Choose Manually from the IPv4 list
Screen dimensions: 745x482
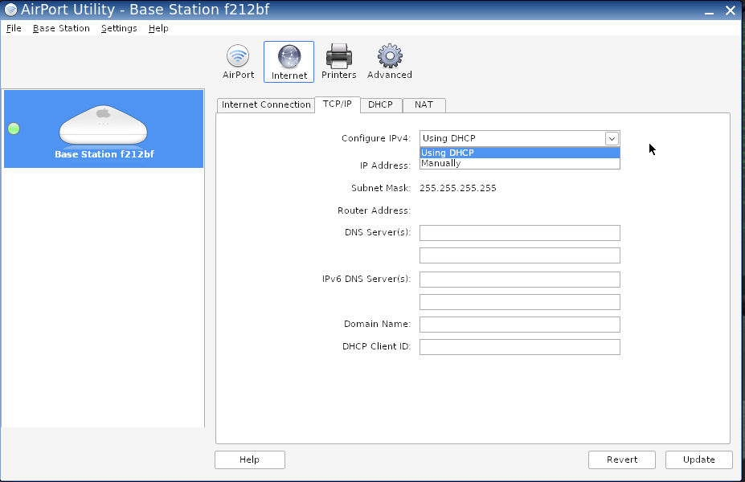(441, 164)
